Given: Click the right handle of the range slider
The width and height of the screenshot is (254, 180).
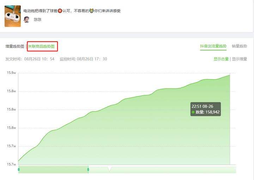Looking at the screenshot, I should pos(88,169).
